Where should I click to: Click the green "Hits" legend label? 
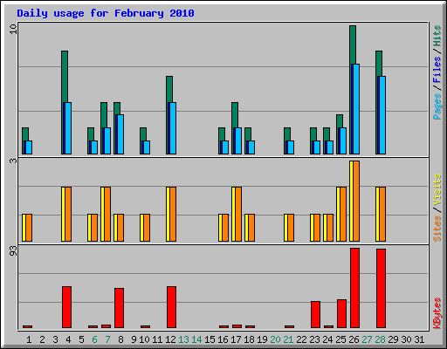(437, 36)
